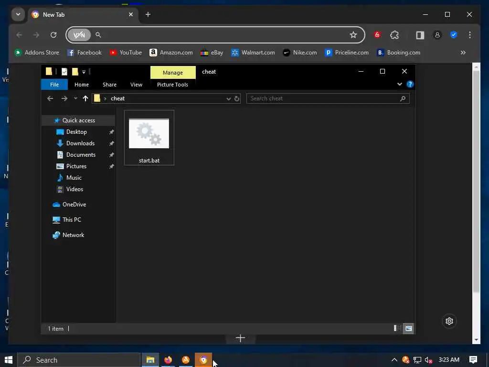Open Firefox from the taskbar

coord(168,360)
